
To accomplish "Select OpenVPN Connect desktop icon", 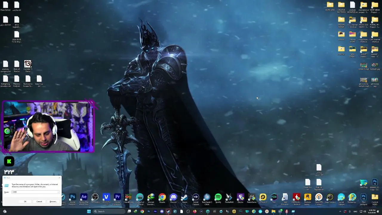I will coord(319,199).
